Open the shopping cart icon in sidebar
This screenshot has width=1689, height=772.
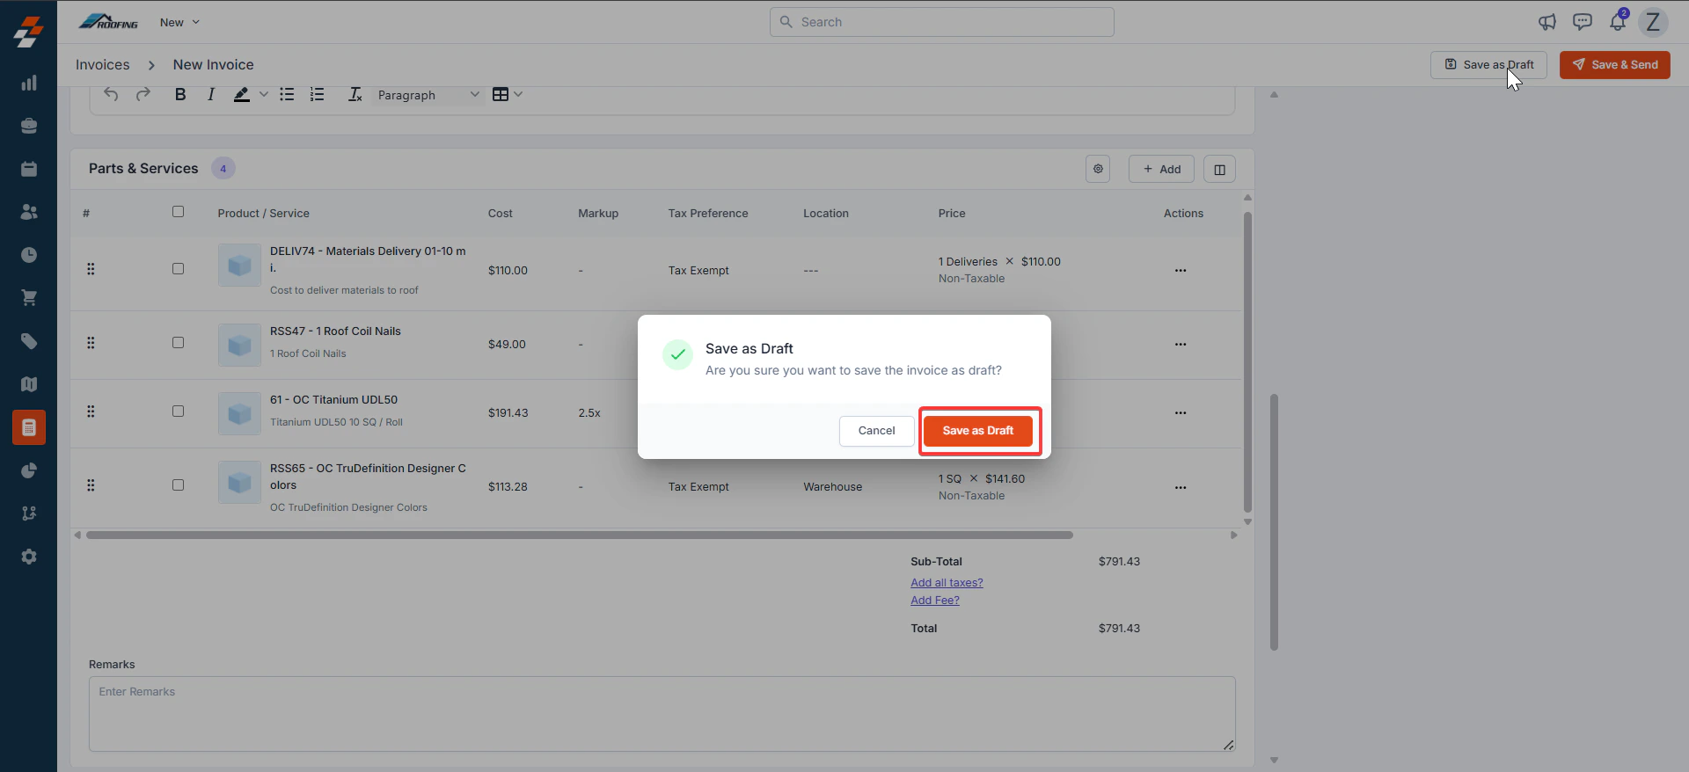coord(29,298)
